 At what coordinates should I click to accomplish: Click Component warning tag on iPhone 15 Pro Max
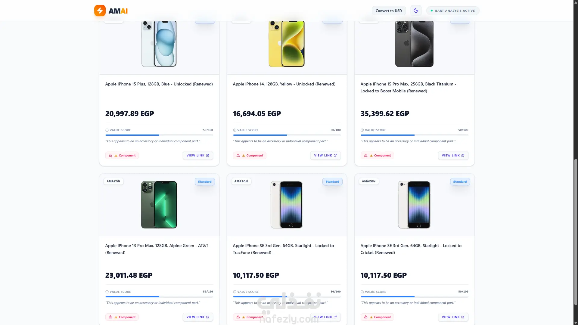tap(377, 156)
